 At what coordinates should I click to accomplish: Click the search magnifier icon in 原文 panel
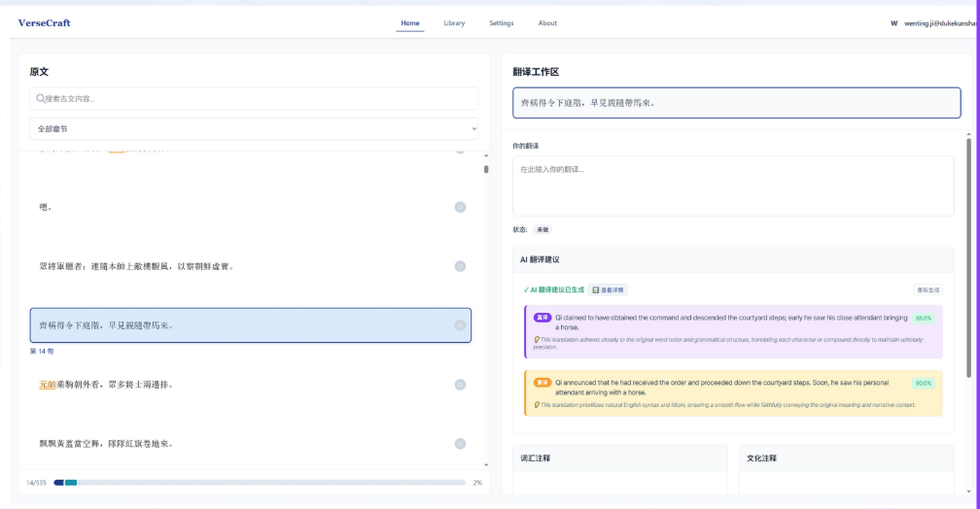click(40, 98)
